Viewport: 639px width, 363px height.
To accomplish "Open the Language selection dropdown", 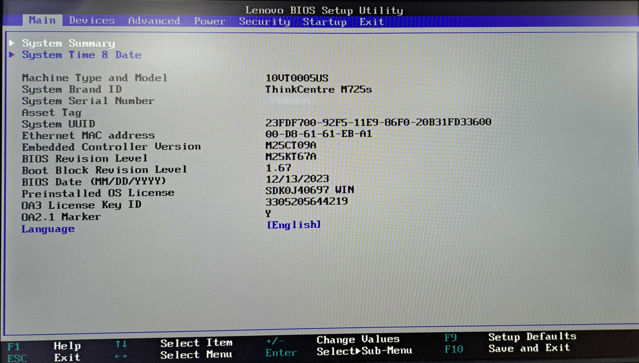I will tap(48, 228).
